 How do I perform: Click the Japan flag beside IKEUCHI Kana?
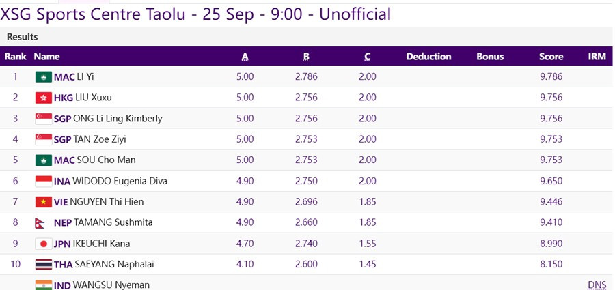tap(44, 244)
